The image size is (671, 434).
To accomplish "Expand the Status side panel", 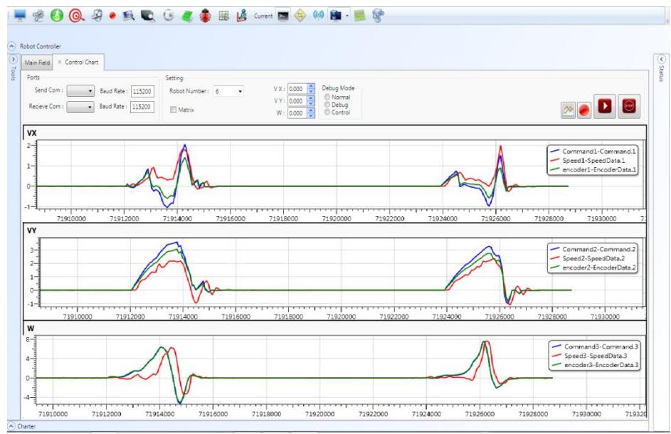I will pos(662,60).
